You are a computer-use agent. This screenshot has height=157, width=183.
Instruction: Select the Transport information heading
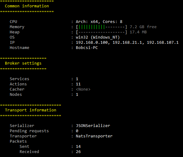point(31,110)
